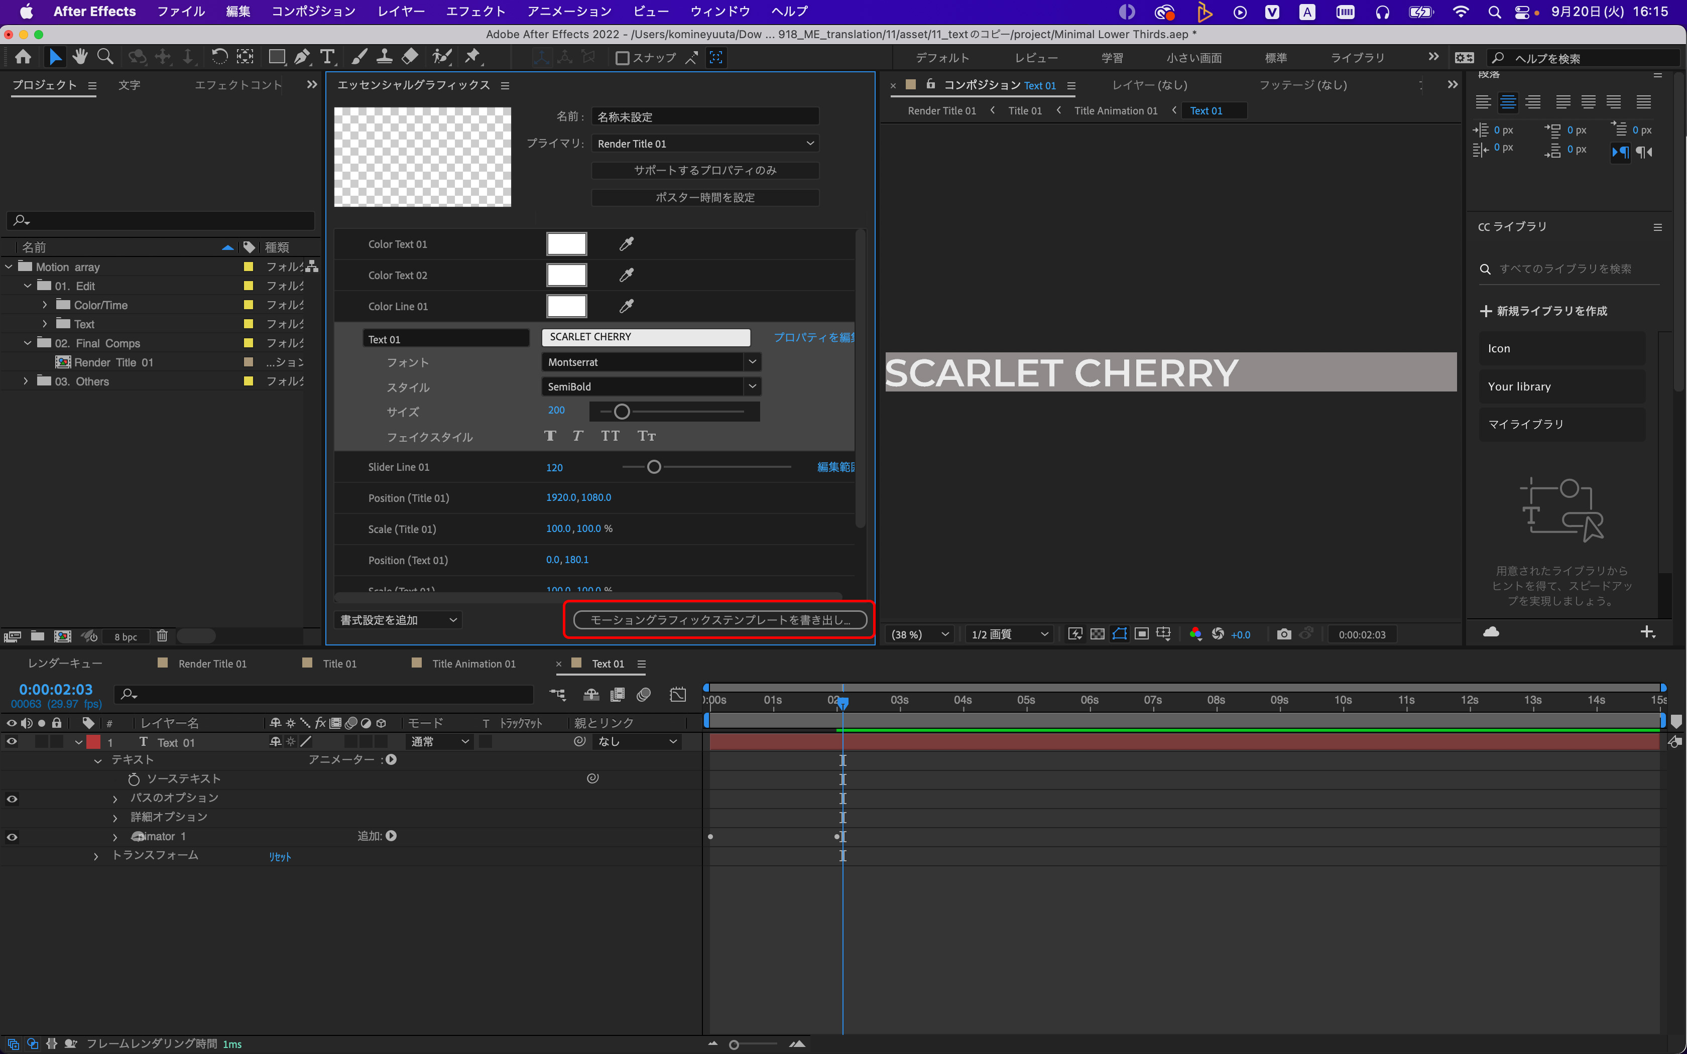Open the Animation menu
Viewport: 1687px width, 1054px height.
point(569,11)
